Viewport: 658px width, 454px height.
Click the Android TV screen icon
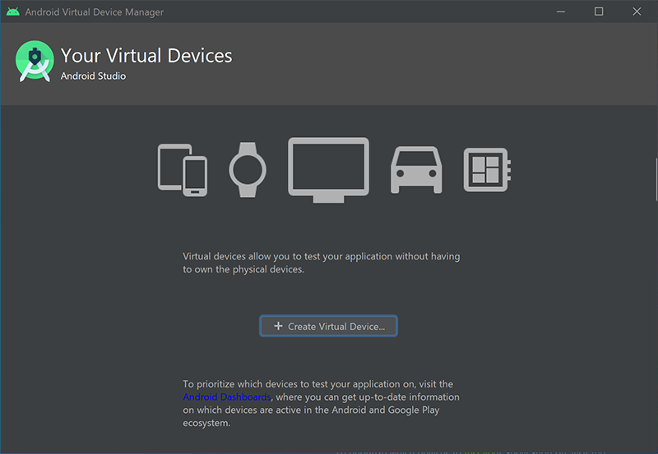(x=328, y=170)
